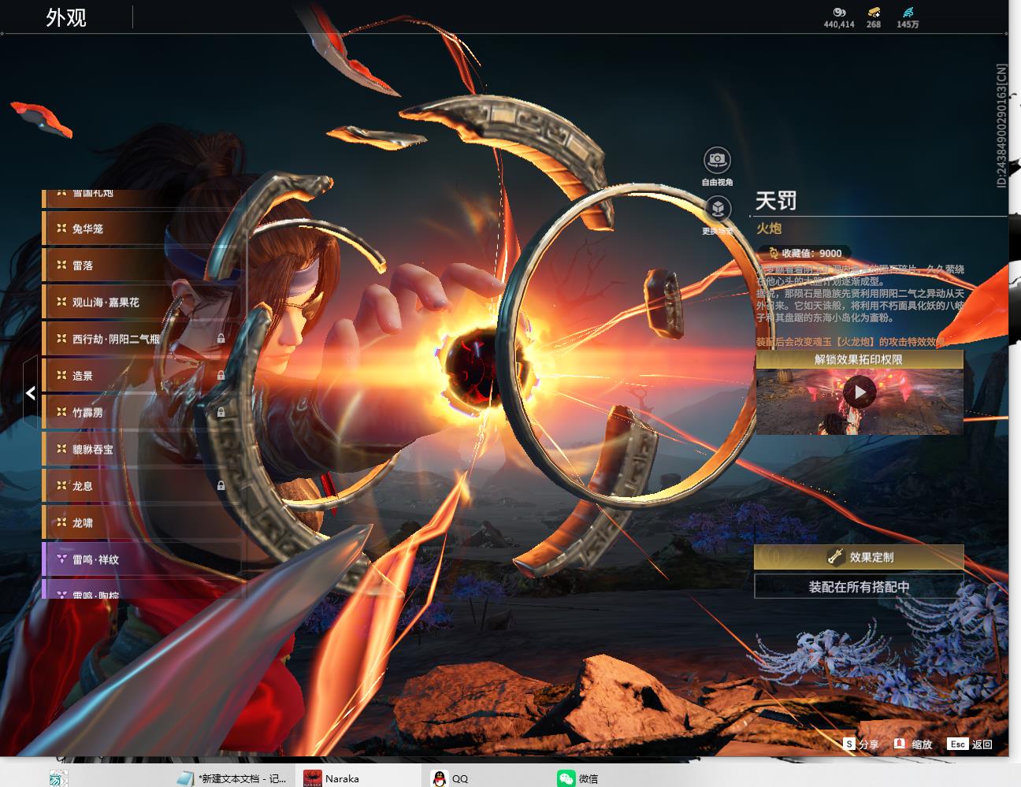Screen dimensions: 1021x787
Task: Select the 观山海·嘉果花 skin entry
Action: click(143, 303)
